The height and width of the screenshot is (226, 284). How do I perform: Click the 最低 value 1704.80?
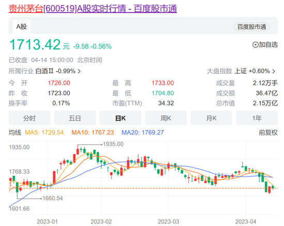point(163,93)
